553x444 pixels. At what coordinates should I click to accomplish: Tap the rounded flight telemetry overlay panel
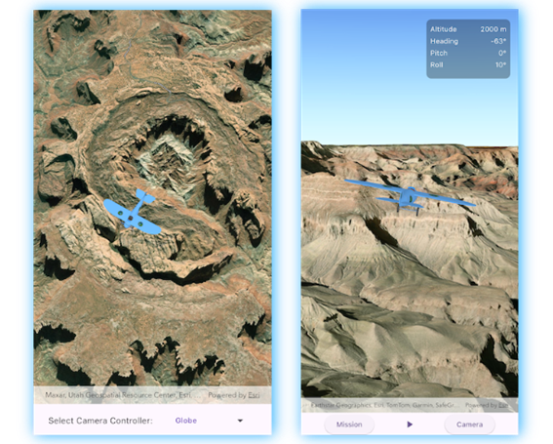click(468, 49)
